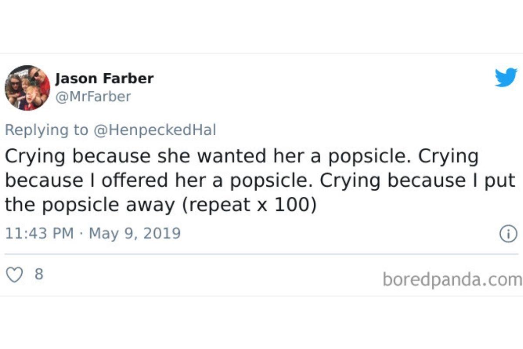The width and height of the screenshot is (523, 349).
Task: Visit the @HenpeckedHal mention
Action: pos(155,130)
